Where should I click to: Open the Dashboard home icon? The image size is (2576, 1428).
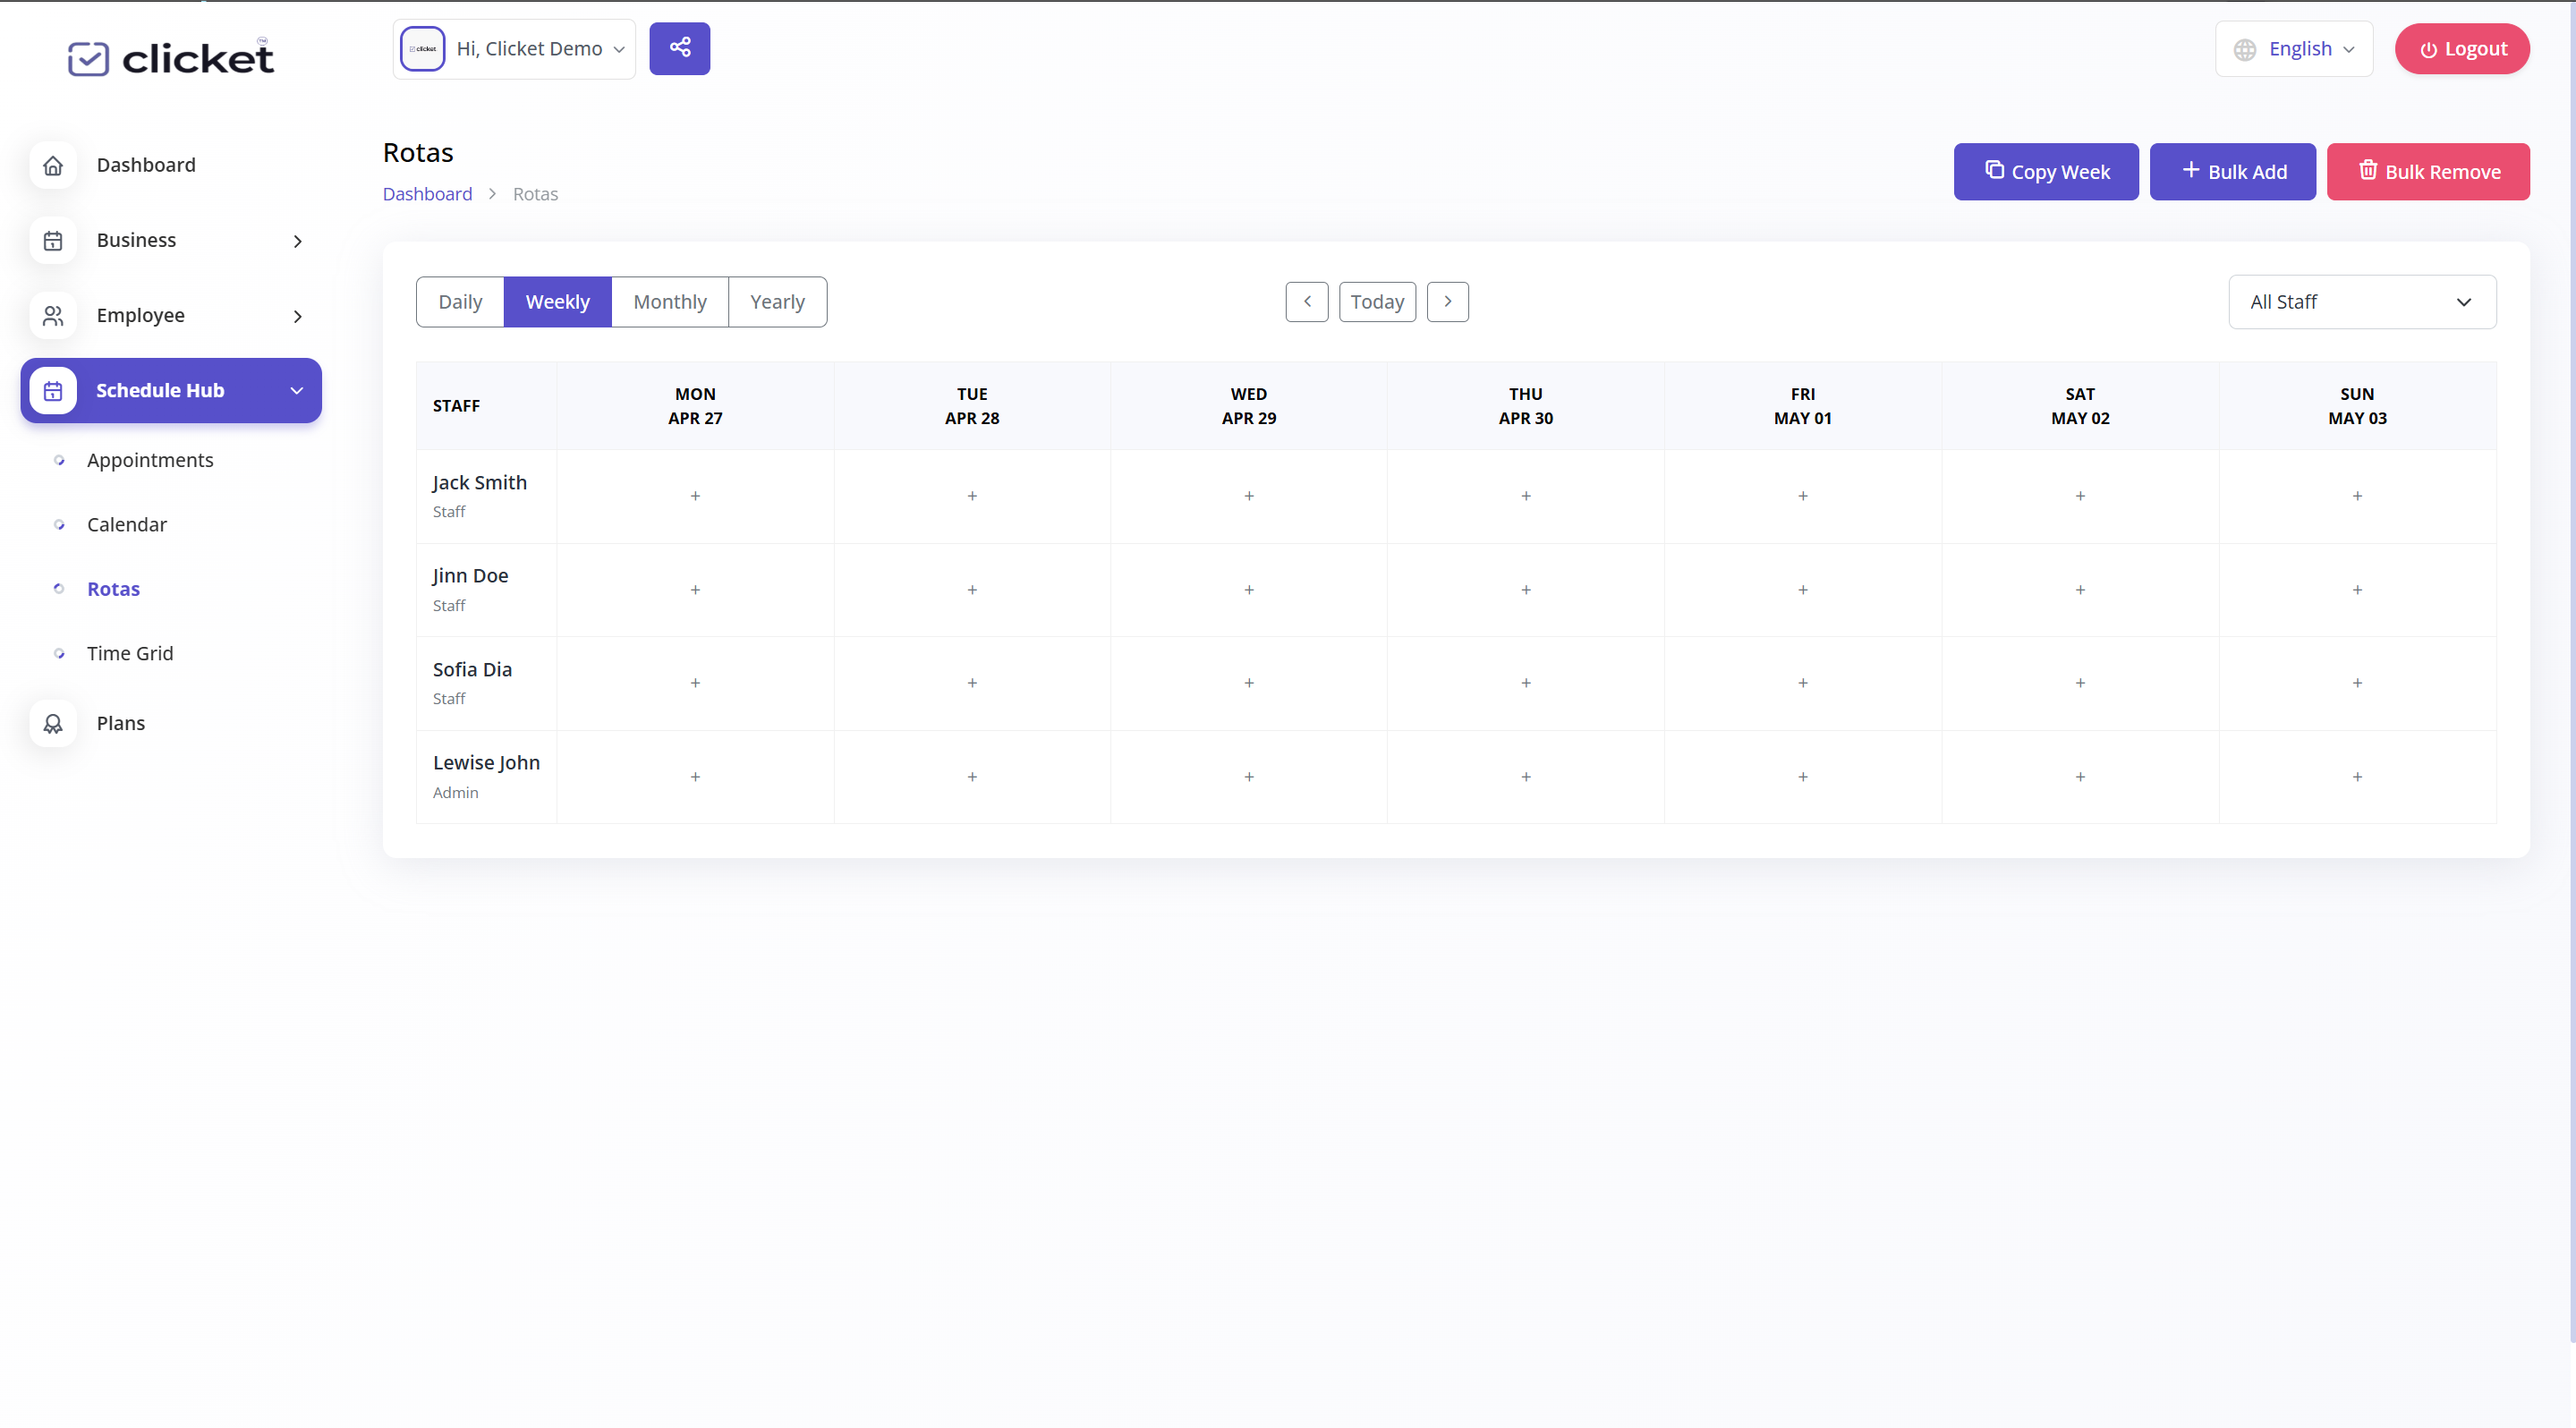click(53, 165)
